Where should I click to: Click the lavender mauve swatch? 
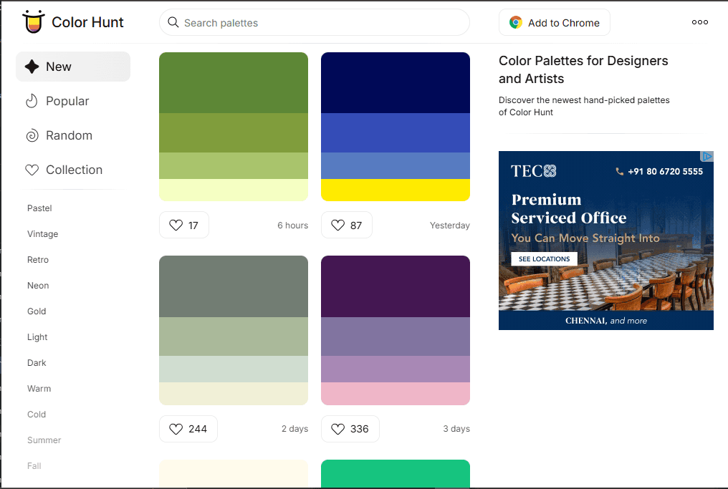(396, 369)
